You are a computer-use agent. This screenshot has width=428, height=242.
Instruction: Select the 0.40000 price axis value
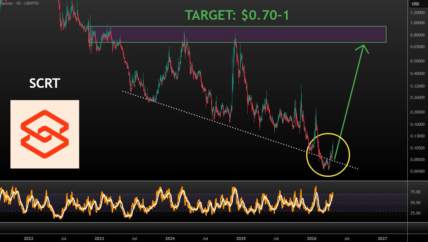pyautogui.click(x=417, y=74)
